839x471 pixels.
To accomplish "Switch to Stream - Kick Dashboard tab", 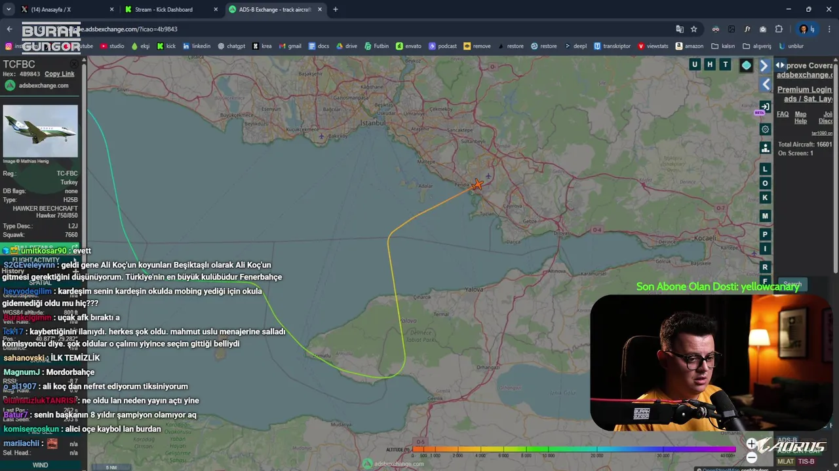I will tap(172, 9).
